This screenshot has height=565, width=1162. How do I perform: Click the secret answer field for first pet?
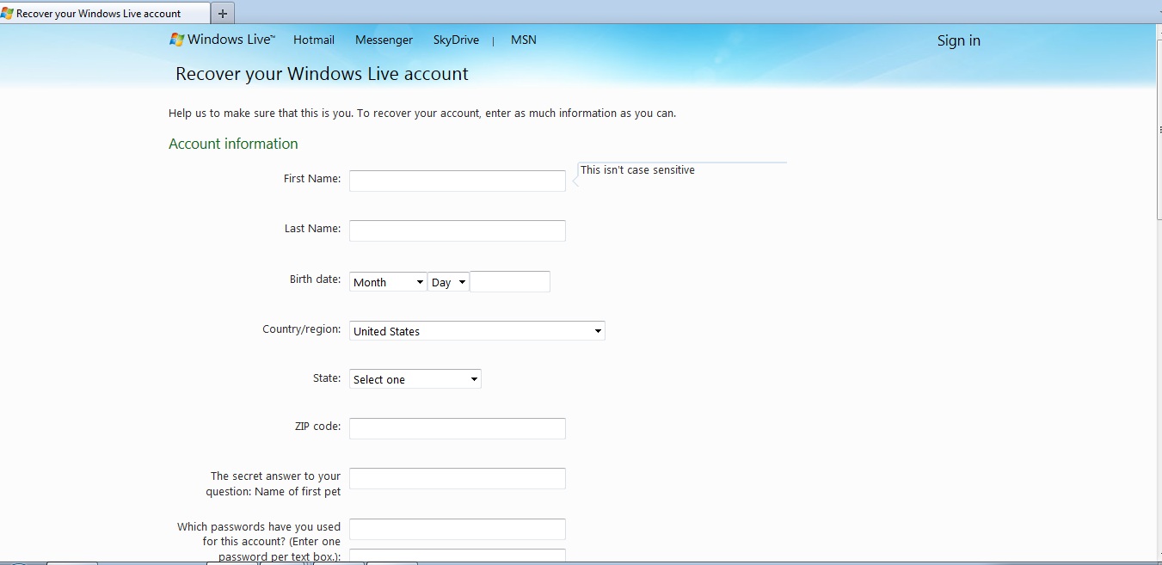point(457,478)
